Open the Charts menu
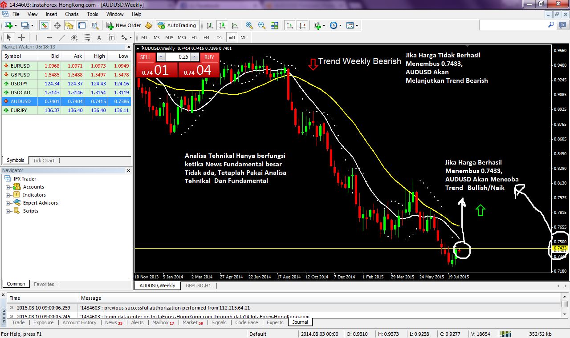 tap(72, 14)
